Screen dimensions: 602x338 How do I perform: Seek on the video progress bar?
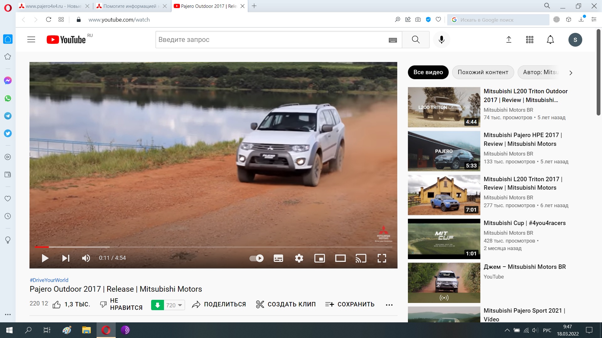[213, 247]
